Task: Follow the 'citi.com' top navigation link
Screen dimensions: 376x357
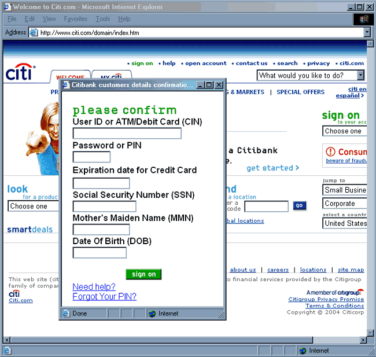Action: (x=352, y=63)
